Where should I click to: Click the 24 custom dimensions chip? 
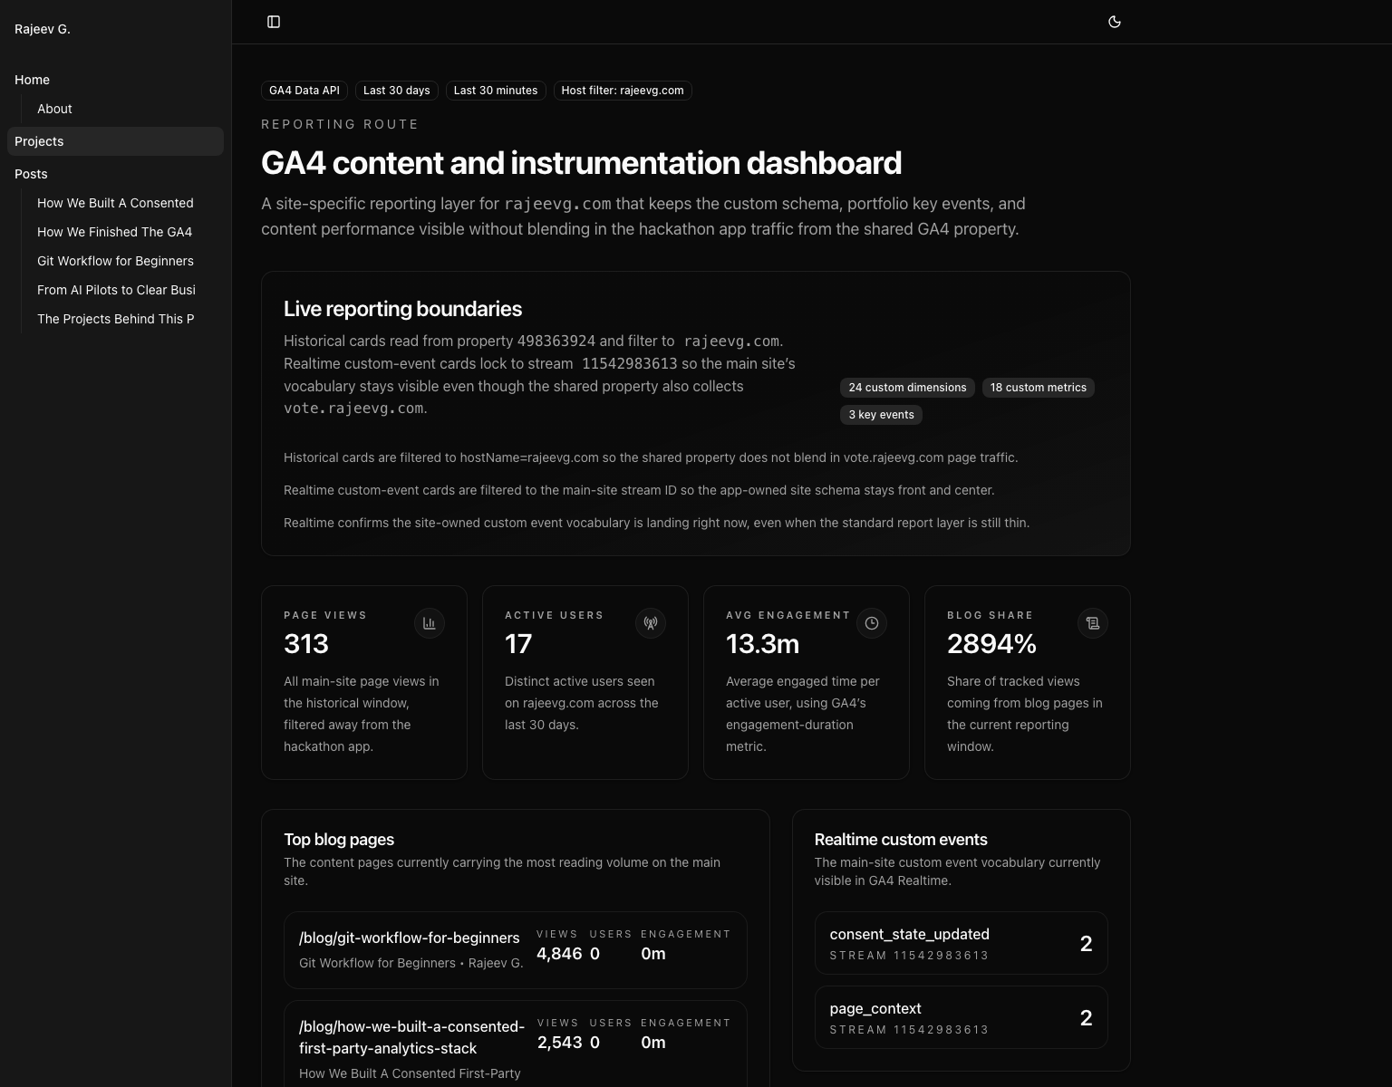click(906, 388)
